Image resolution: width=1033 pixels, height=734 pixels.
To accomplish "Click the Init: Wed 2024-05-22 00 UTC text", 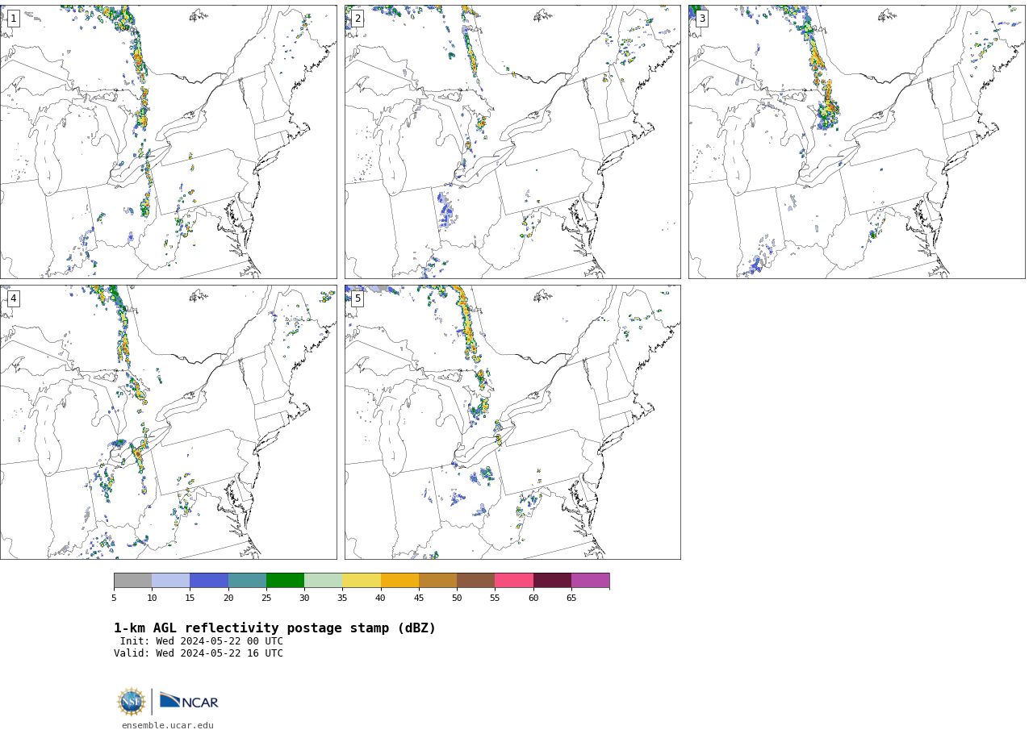I will point(202,641).
